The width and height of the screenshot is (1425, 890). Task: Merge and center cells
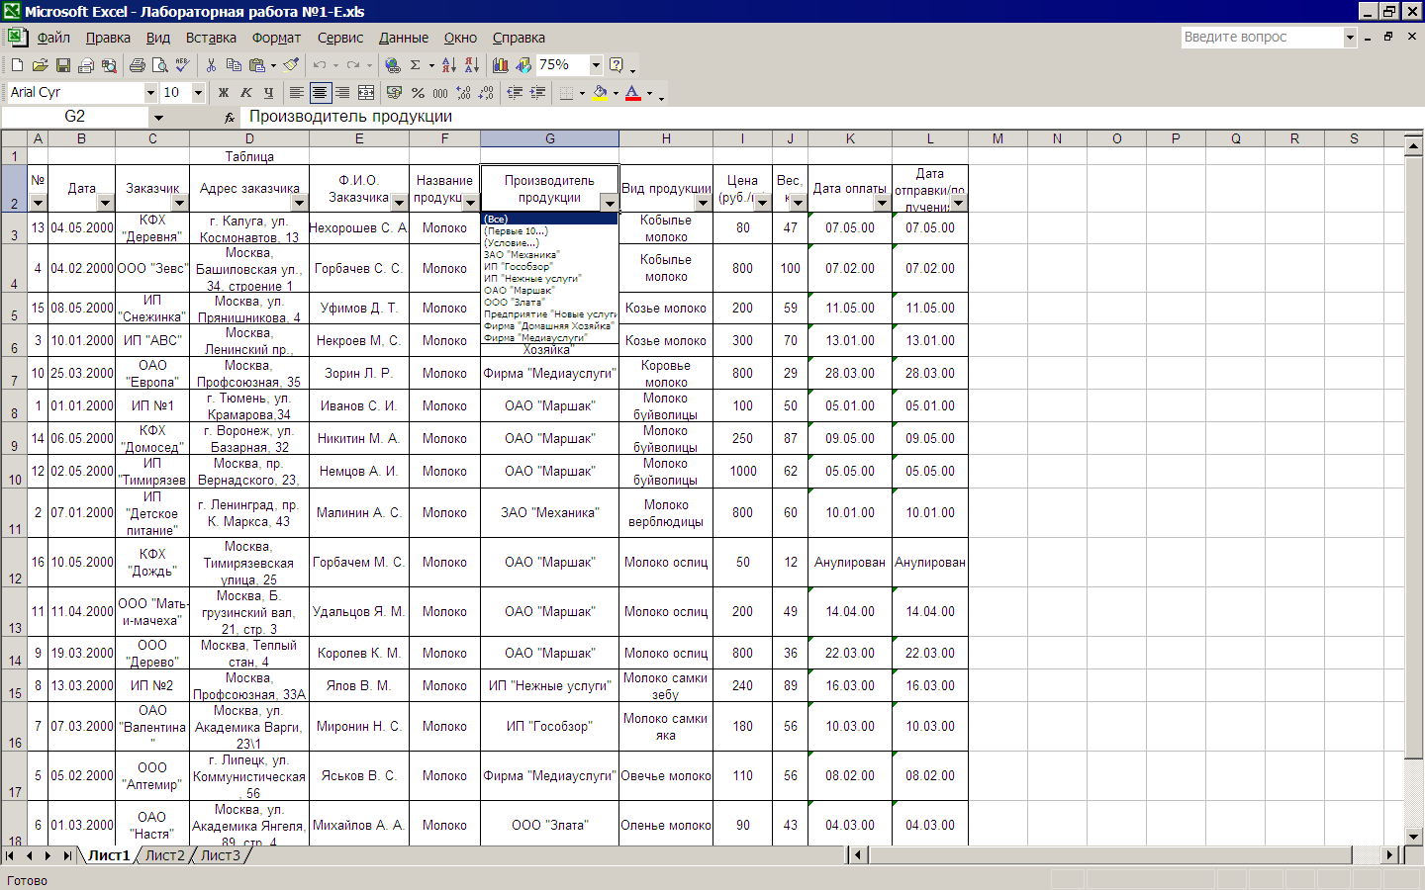[366, 92]
